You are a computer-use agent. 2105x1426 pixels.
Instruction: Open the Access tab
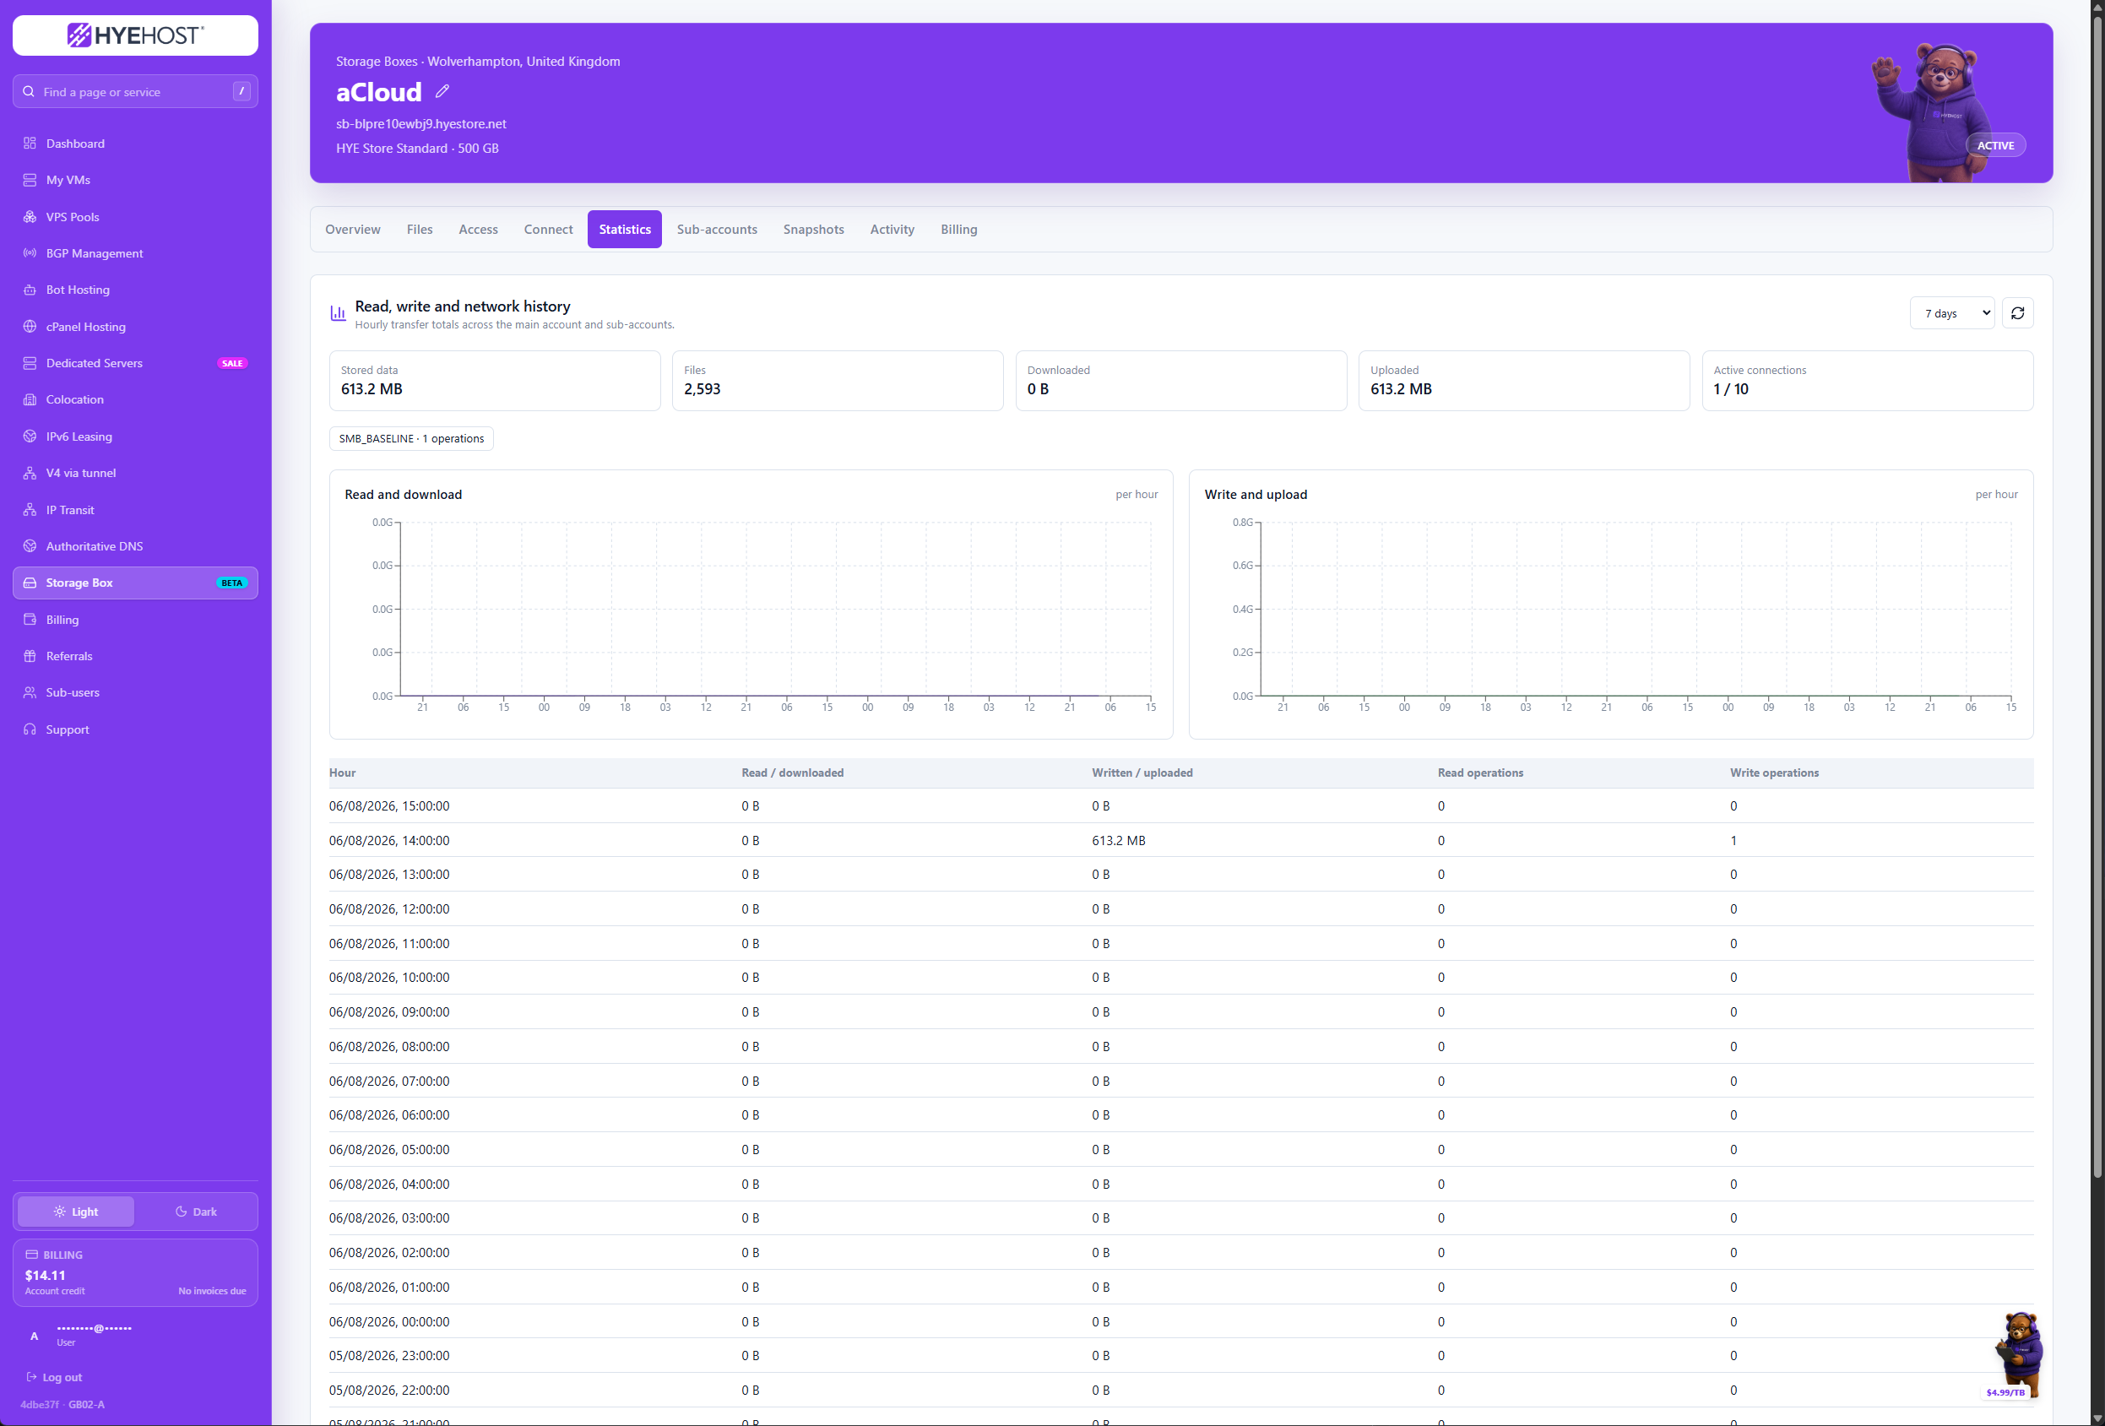pyautogui.click(x=478, y=229)
